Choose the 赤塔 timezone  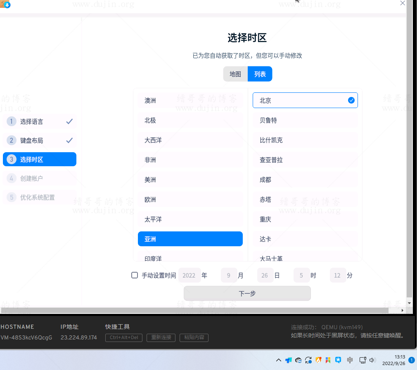coord(305,200)
